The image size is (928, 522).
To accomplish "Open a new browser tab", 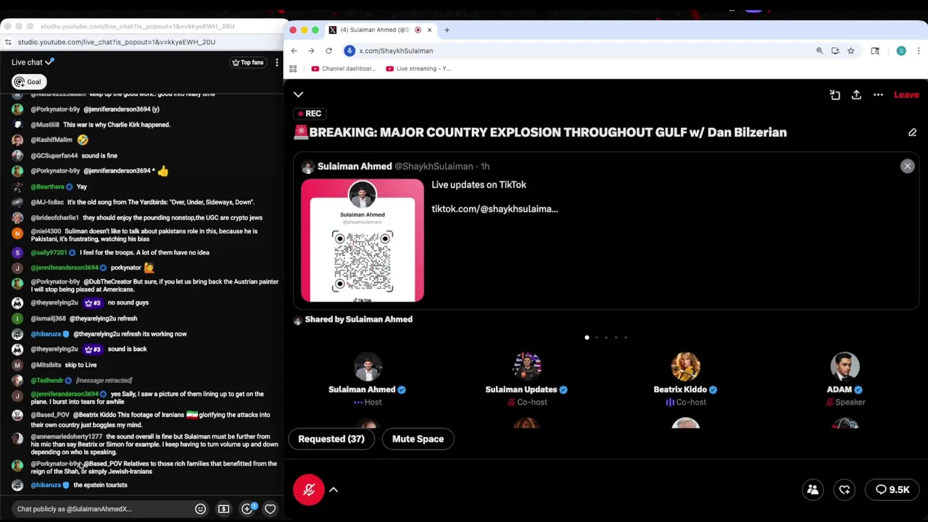I will pyautogui.click(x=447, y=30).
